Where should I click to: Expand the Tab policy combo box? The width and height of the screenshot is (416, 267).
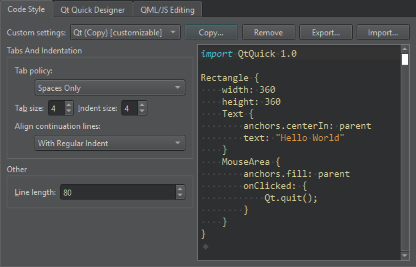pos(109,87)
